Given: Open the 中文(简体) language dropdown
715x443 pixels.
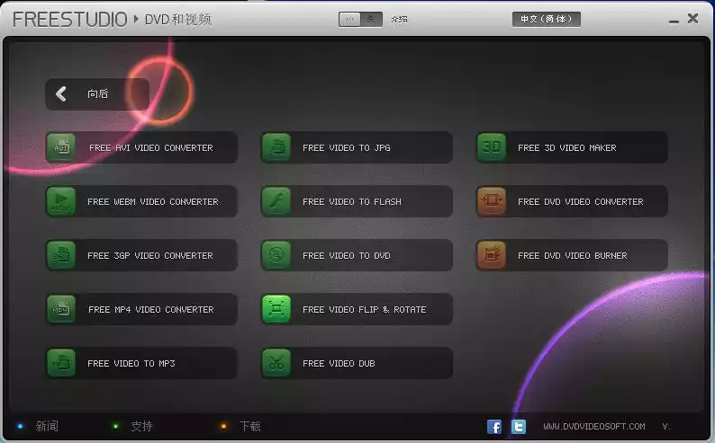Looking at the screenshot, I should click(547, 19).
